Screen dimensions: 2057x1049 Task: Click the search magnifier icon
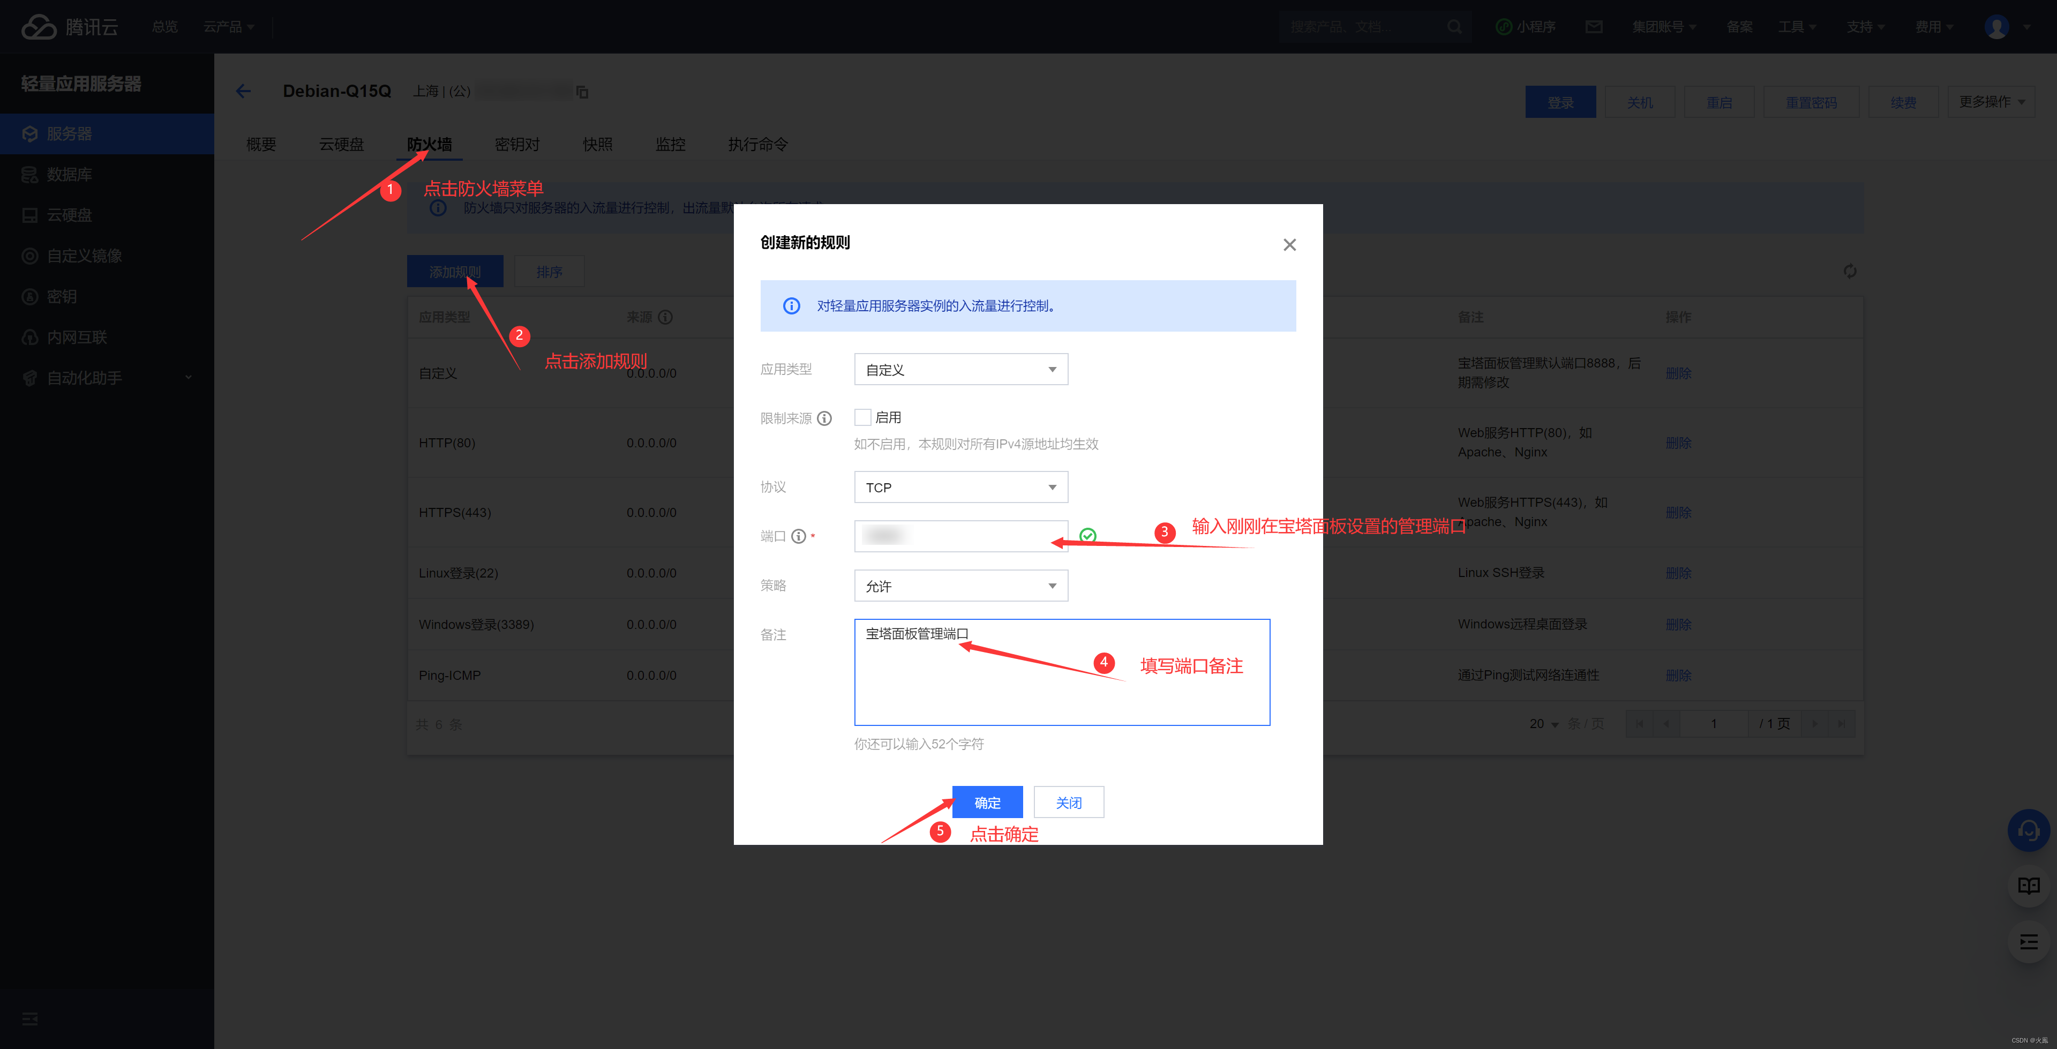pyautogui.click(x=1454, y=26)
